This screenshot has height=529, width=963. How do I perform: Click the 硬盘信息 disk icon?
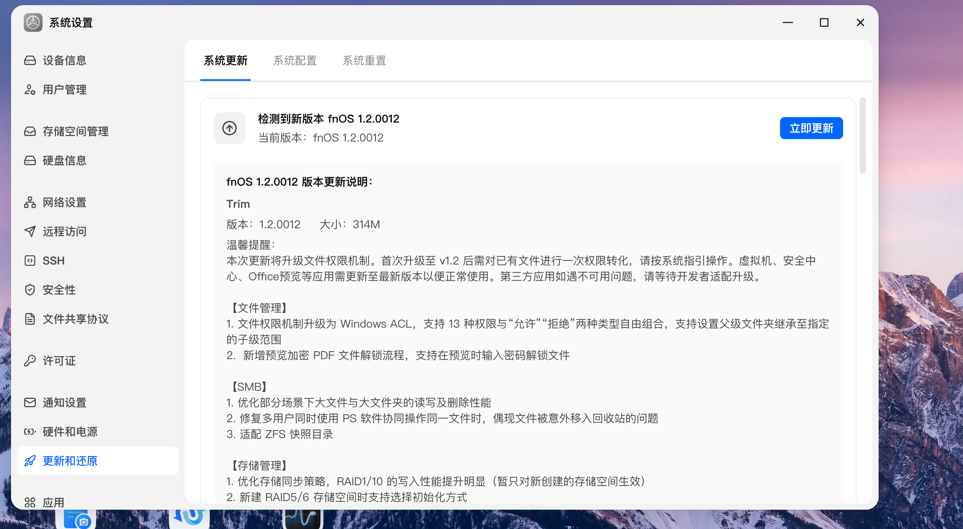tap(30, 160)
